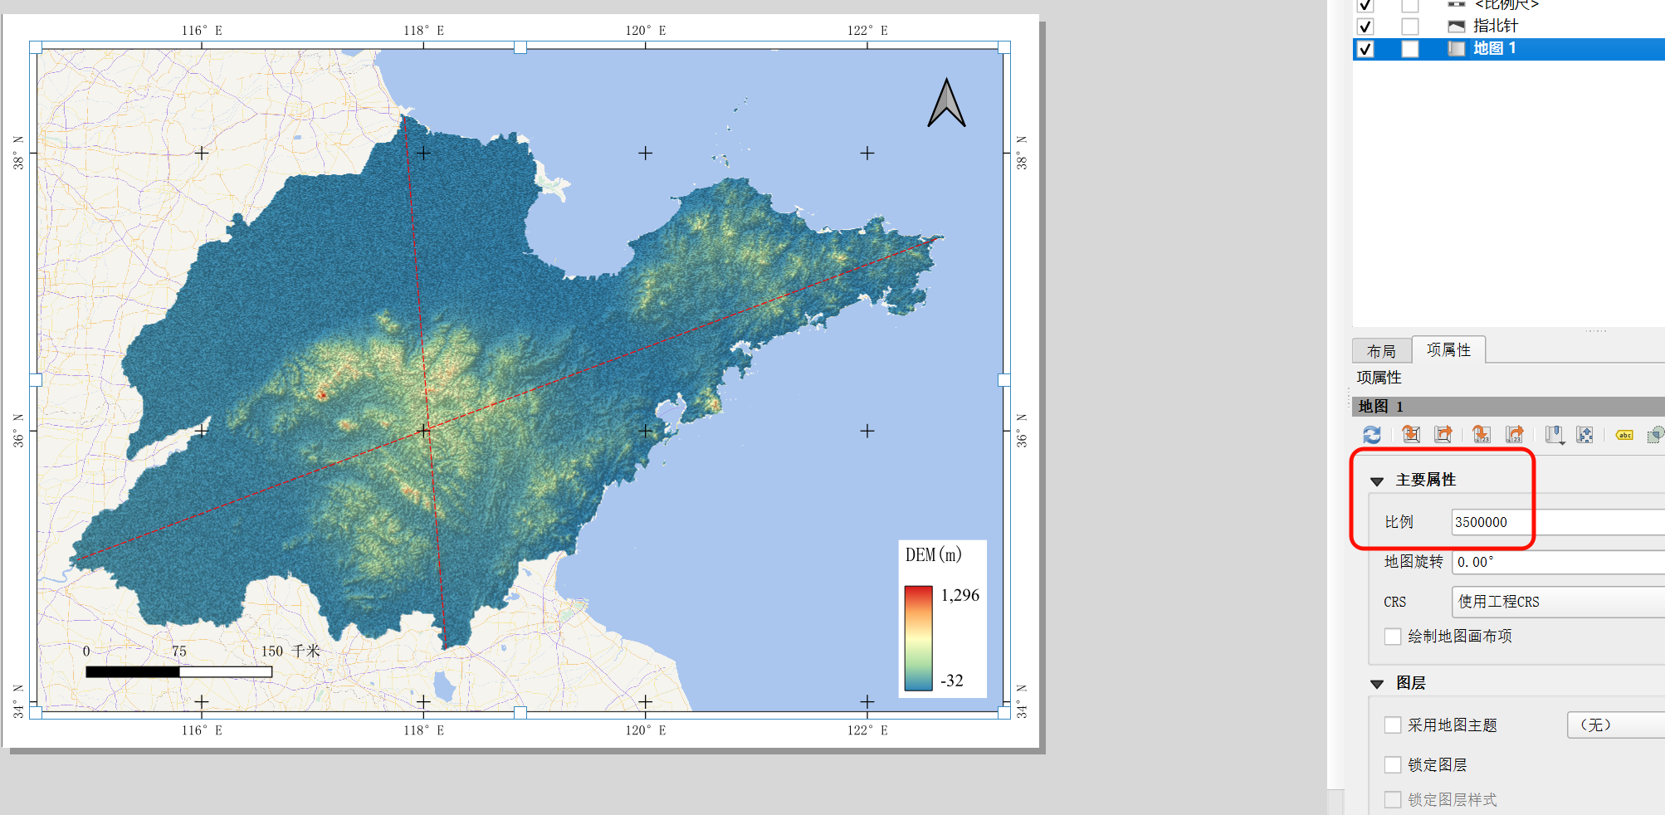Toggle lock checkbox for 比例尺 row

(x=1410, y=5)
